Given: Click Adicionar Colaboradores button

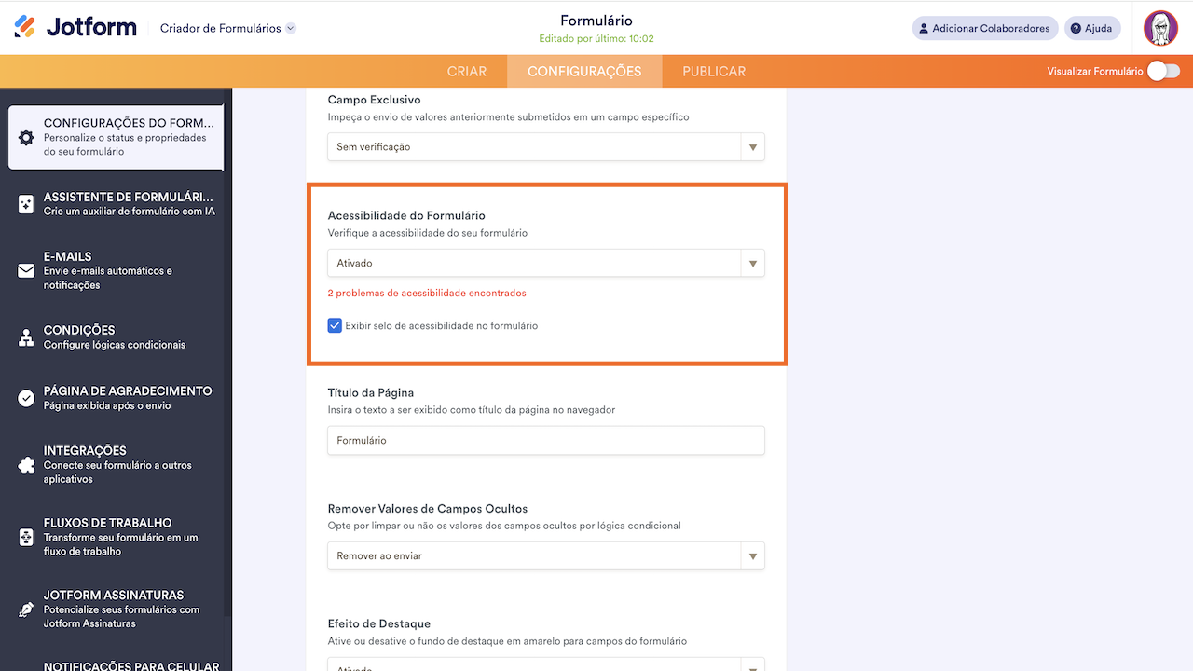Looking at the screenshot, I should [x=984, y=28].
